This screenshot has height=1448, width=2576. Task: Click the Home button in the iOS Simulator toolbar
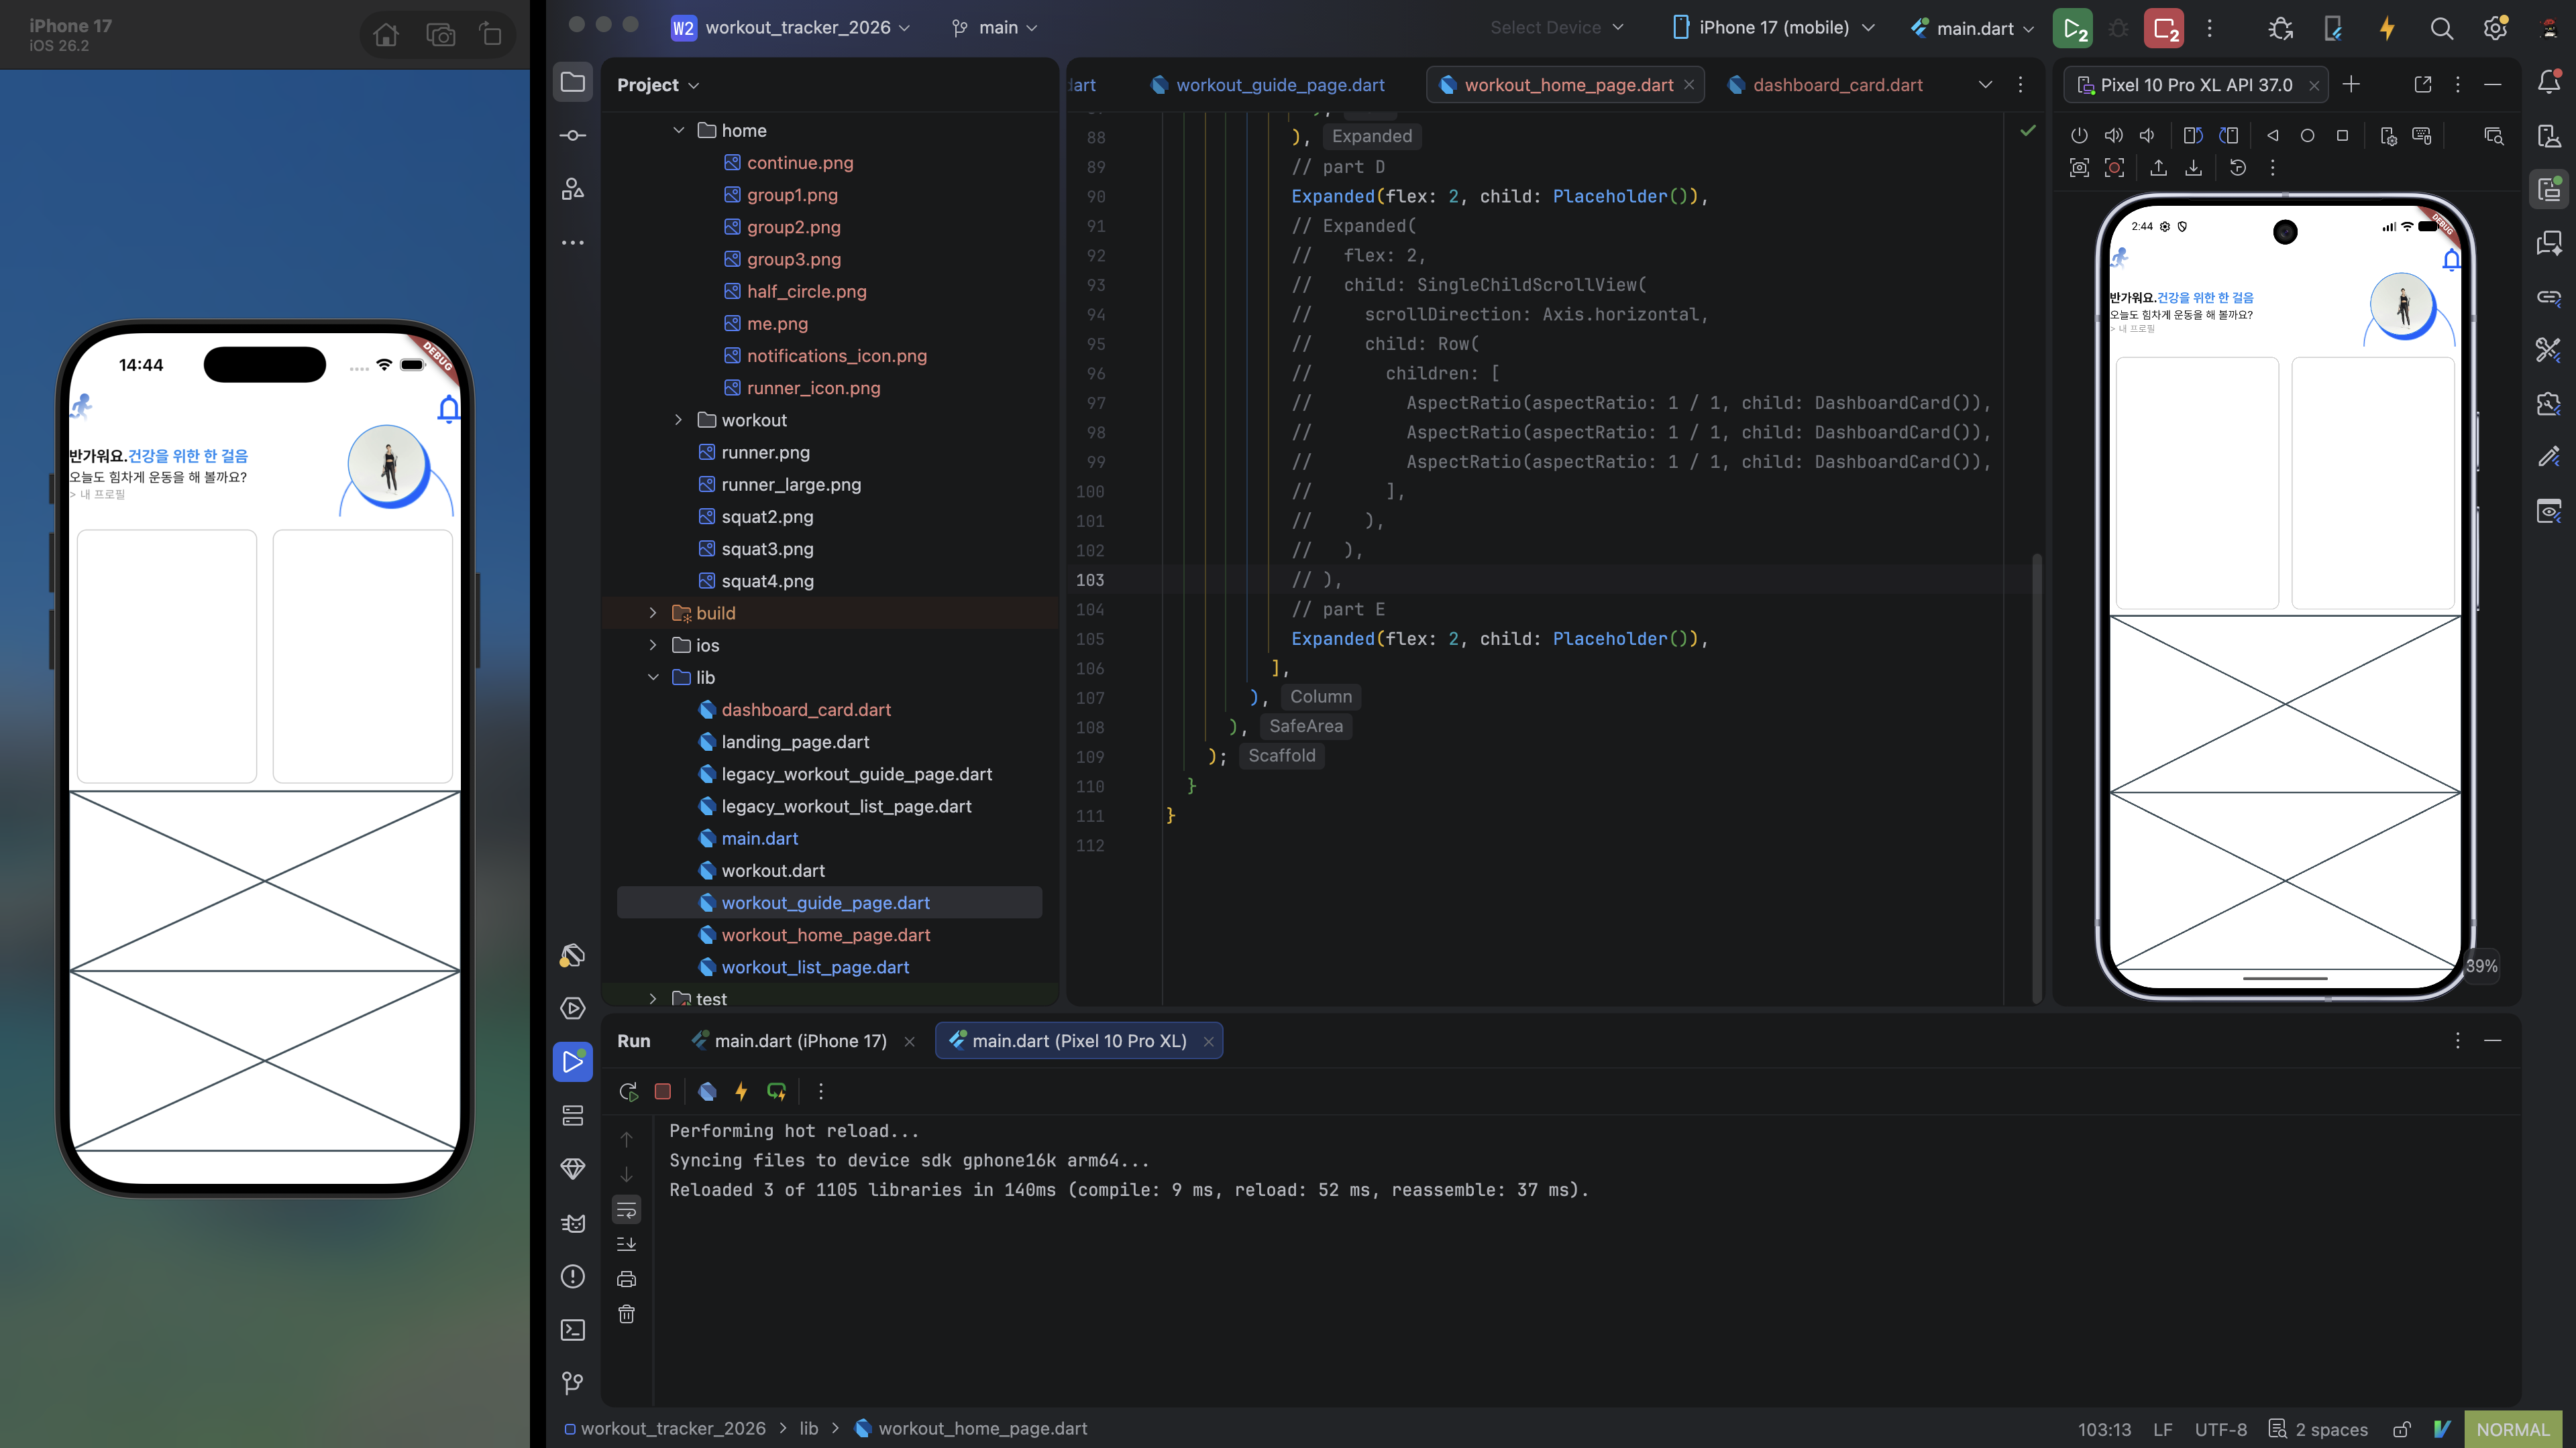pyautogui.click(x=386, y=35)
